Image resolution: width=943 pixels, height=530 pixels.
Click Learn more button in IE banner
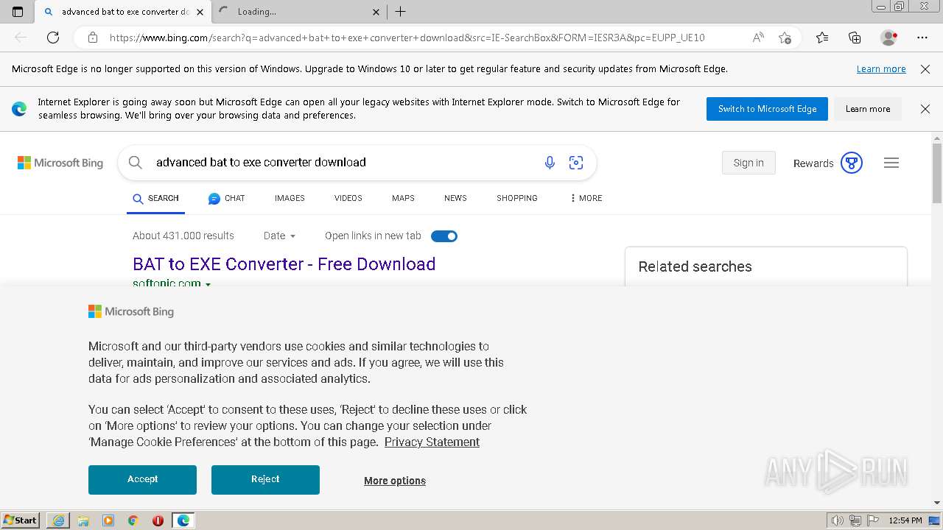coord(868,109)
